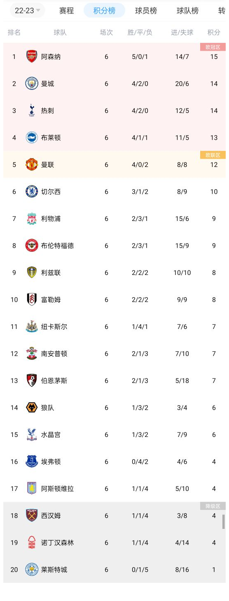Click the West Ham crest icon
Image resolution: width=229 pixels, height=601 pixels.
pos(32,516)
